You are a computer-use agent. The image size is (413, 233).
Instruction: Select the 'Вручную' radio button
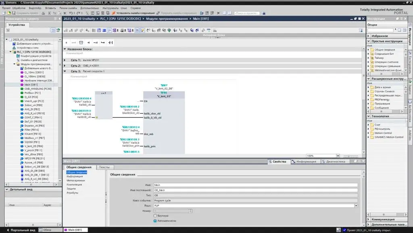(x=155, y=216)
